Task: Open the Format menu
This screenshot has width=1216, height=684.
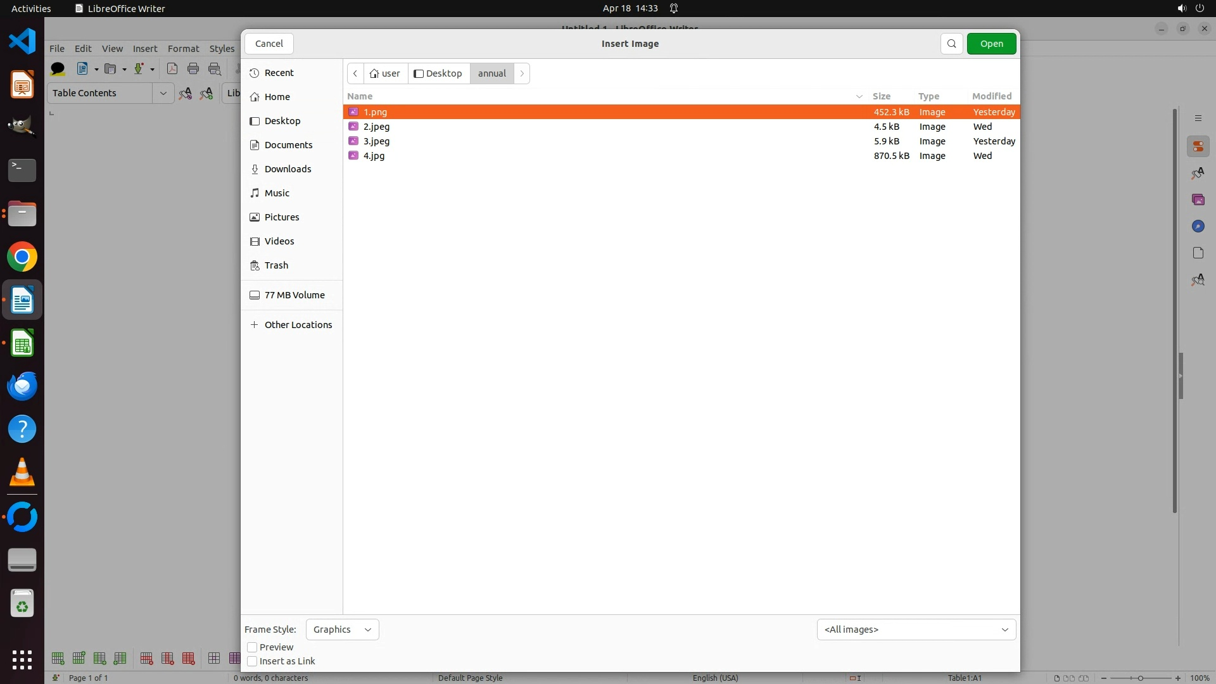Action: point(183,49)
